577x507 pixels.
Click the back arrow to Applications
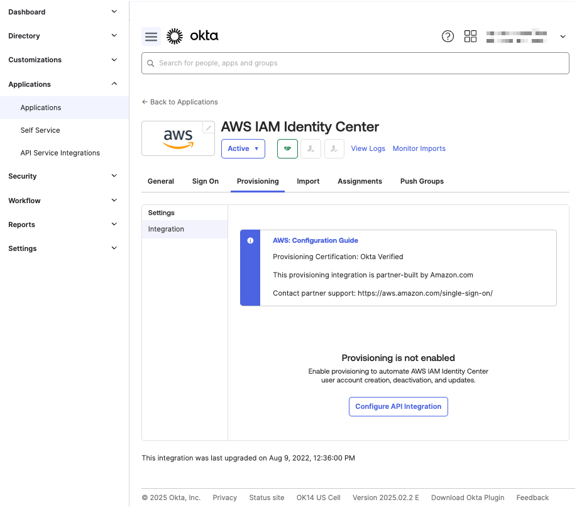145,102
